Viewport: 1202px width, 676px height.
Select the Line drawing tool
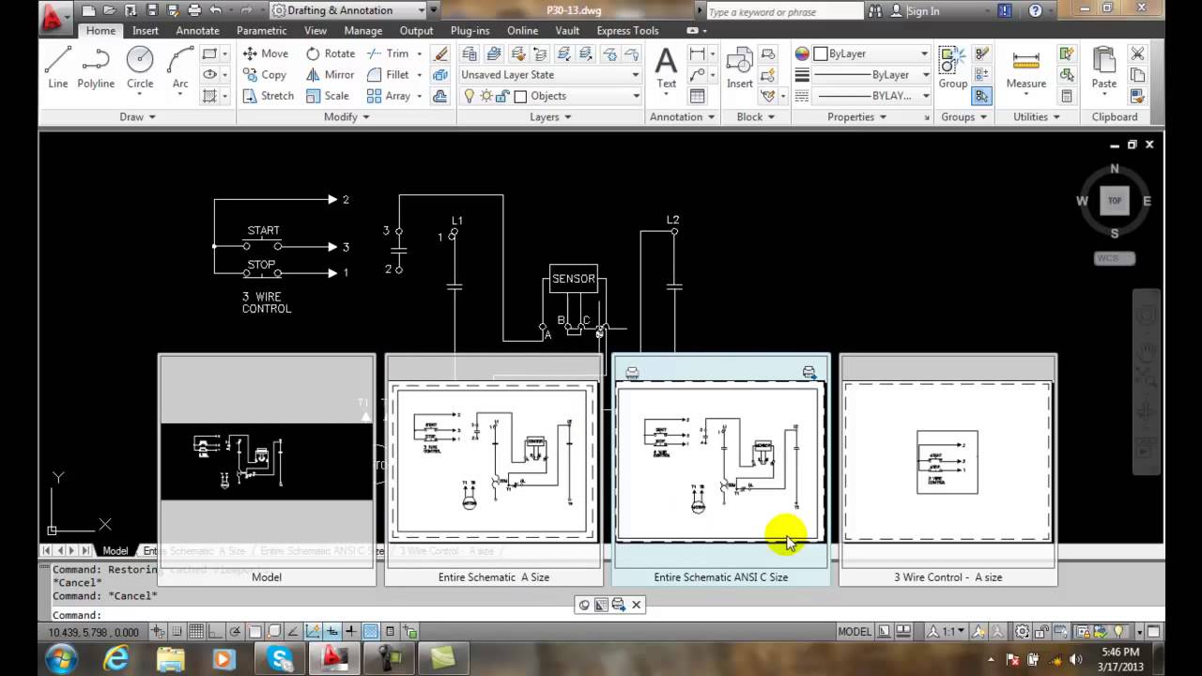click(x=58, y=68)
